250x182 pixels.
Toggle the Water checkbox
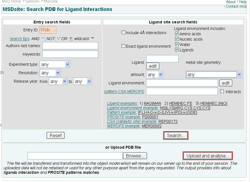(x=177, y=44)
